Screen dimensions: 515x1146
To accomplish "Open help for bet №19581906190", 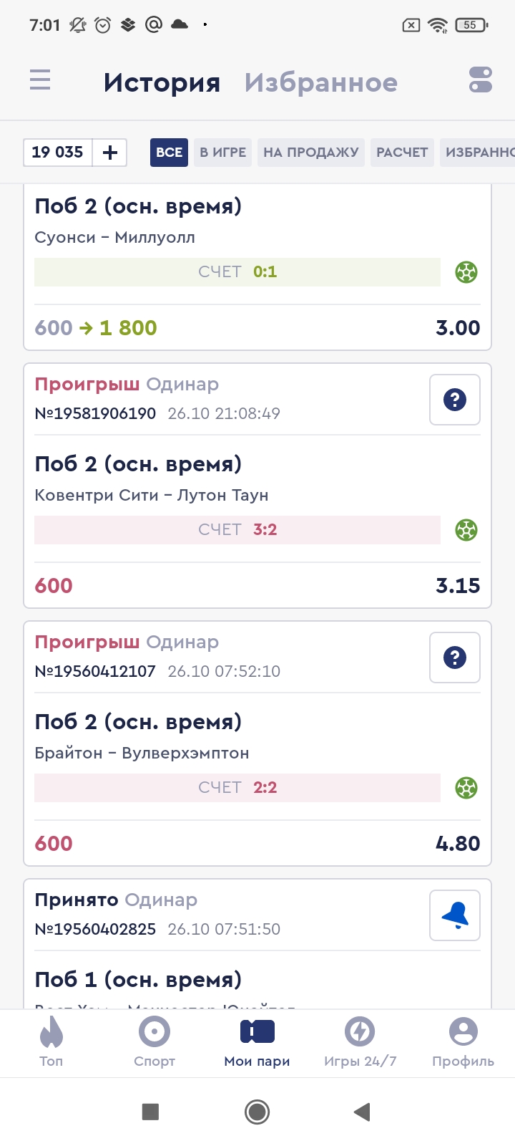I will [455, 400].
